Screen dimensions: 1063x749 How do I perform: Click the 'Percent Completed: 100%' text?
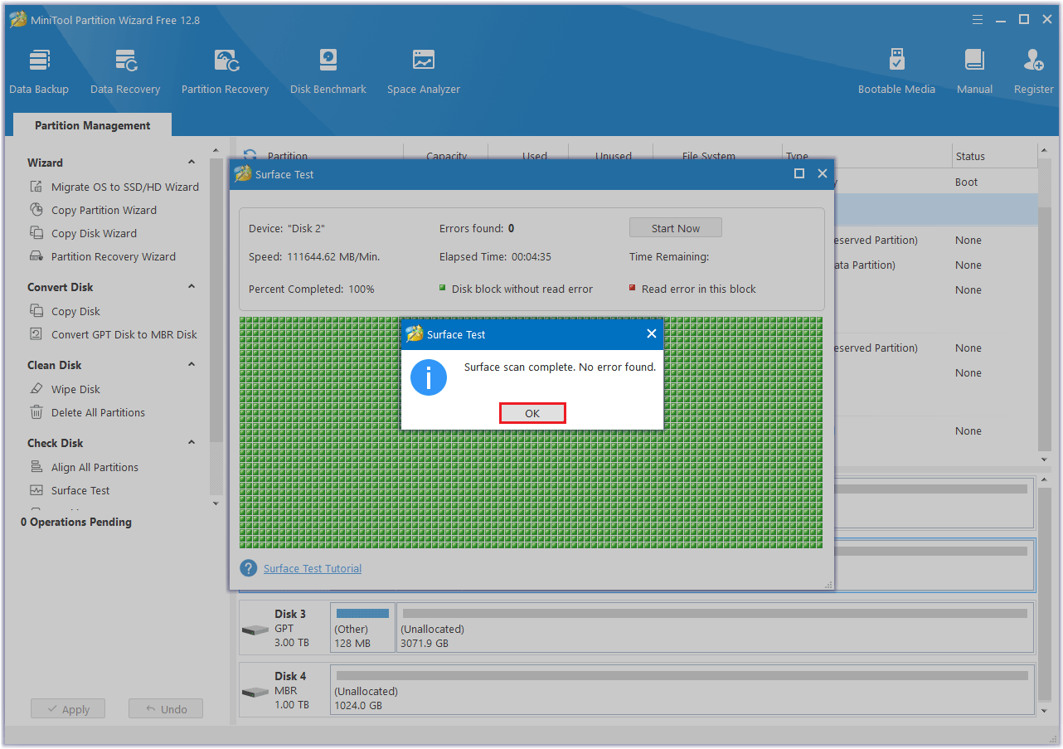(312, 289)
